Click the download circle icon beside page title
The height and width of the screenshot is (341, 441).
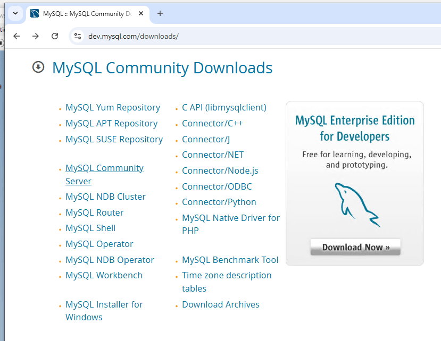pos(38,67)
